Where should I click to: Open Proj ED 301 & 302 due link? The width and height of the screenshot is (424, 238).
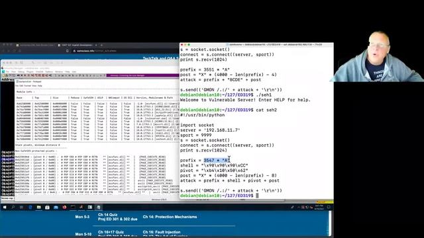click(x=118, y=219)
